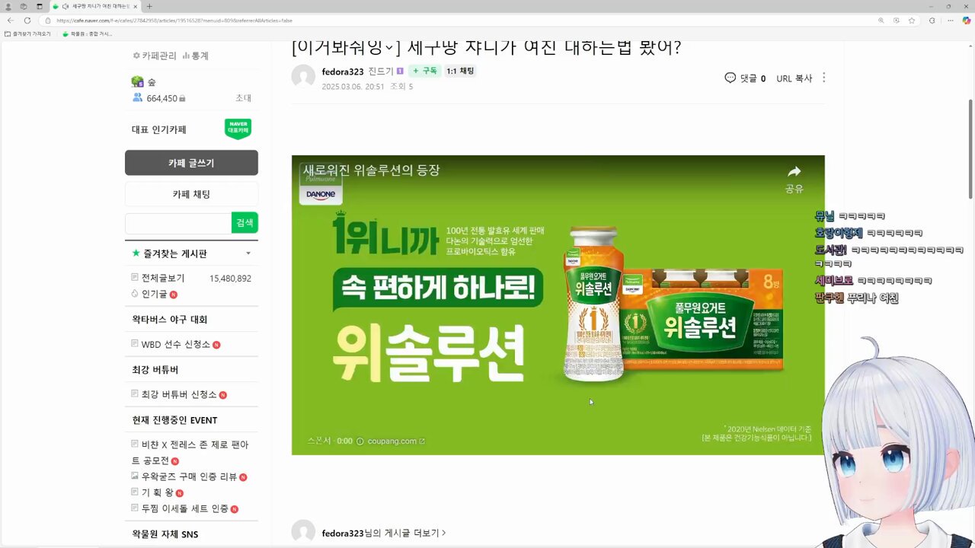This screenshot has width=975, height=548.
Task: Click the media/app icon beside zoom in address bar
Action: [x=897, y=21]
